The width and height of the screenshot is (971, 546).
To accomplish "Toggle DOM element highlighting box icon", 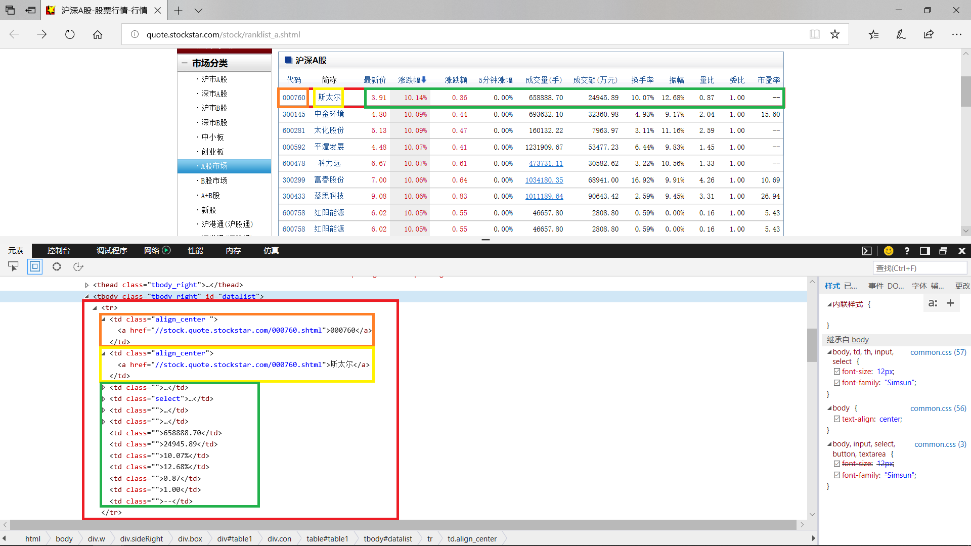I will coord(35,266).
